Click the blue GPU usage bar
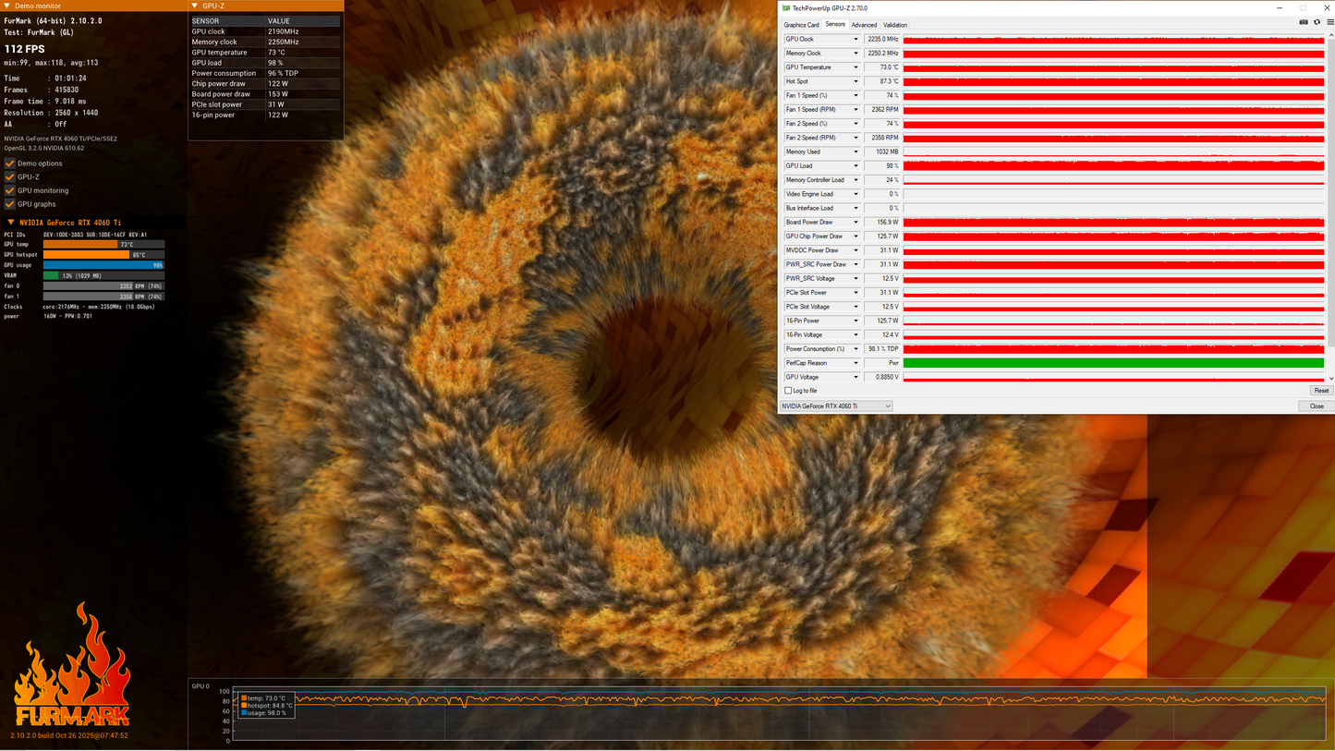 tap(103, 265)
